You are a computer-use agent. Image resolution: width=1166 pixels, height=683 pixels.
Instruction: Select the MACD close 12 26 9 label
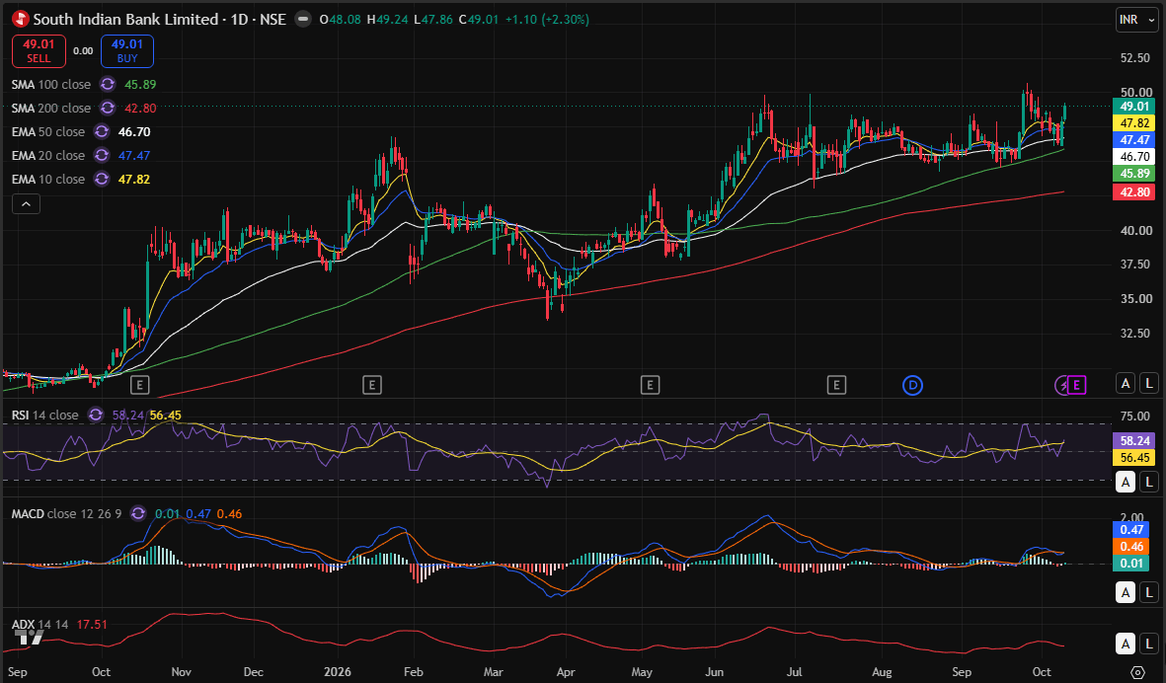[x=66, y=513]
